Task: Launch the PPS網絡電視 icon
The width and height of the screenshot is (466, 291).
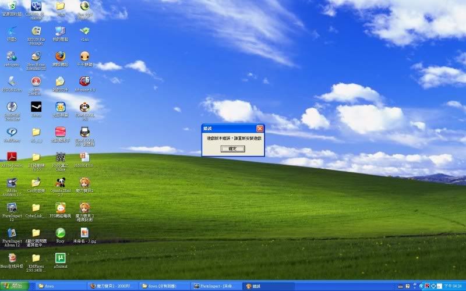Action: (x=61, y=210)
